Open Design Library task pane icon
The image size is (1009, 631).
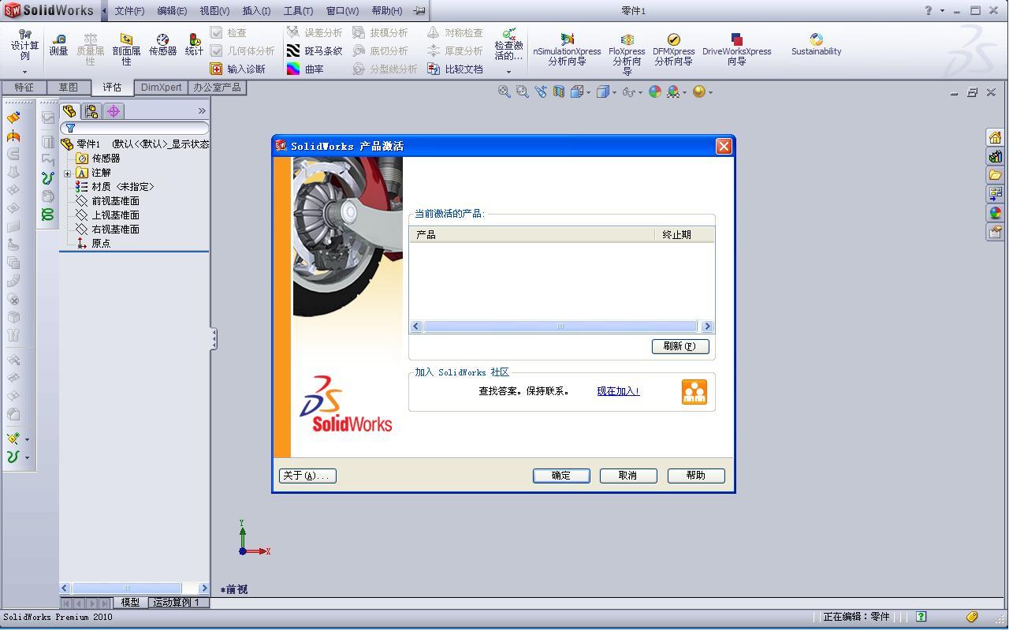[995, 156]
